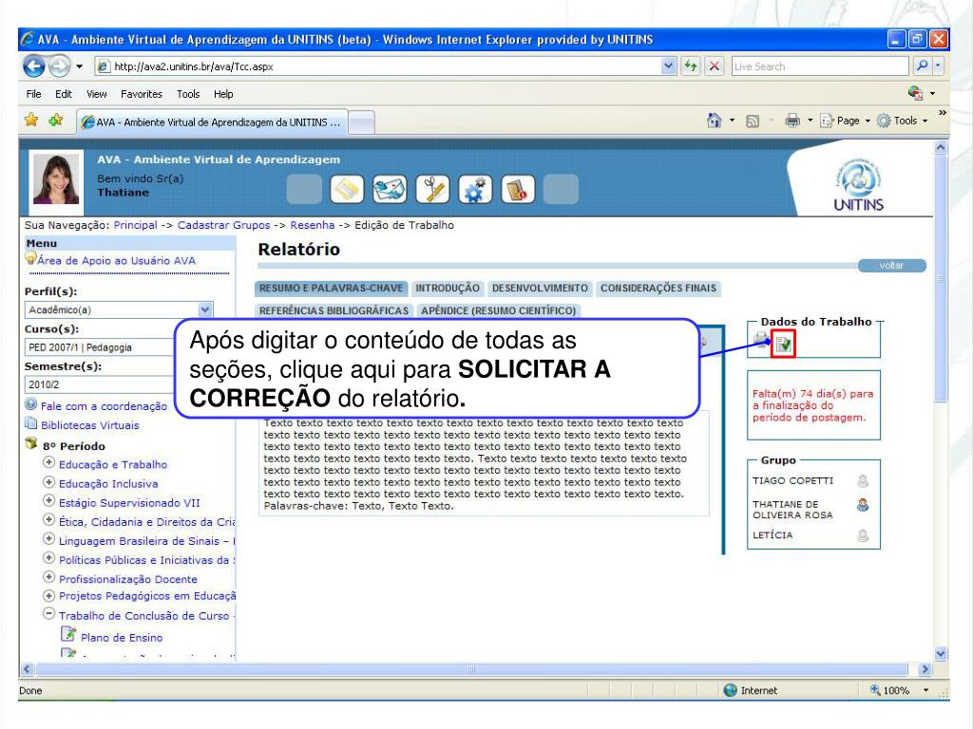Click the Plano de Ensino document icon
The height and width of the screenshot is (729, 973).
click(x=67, y=635)
